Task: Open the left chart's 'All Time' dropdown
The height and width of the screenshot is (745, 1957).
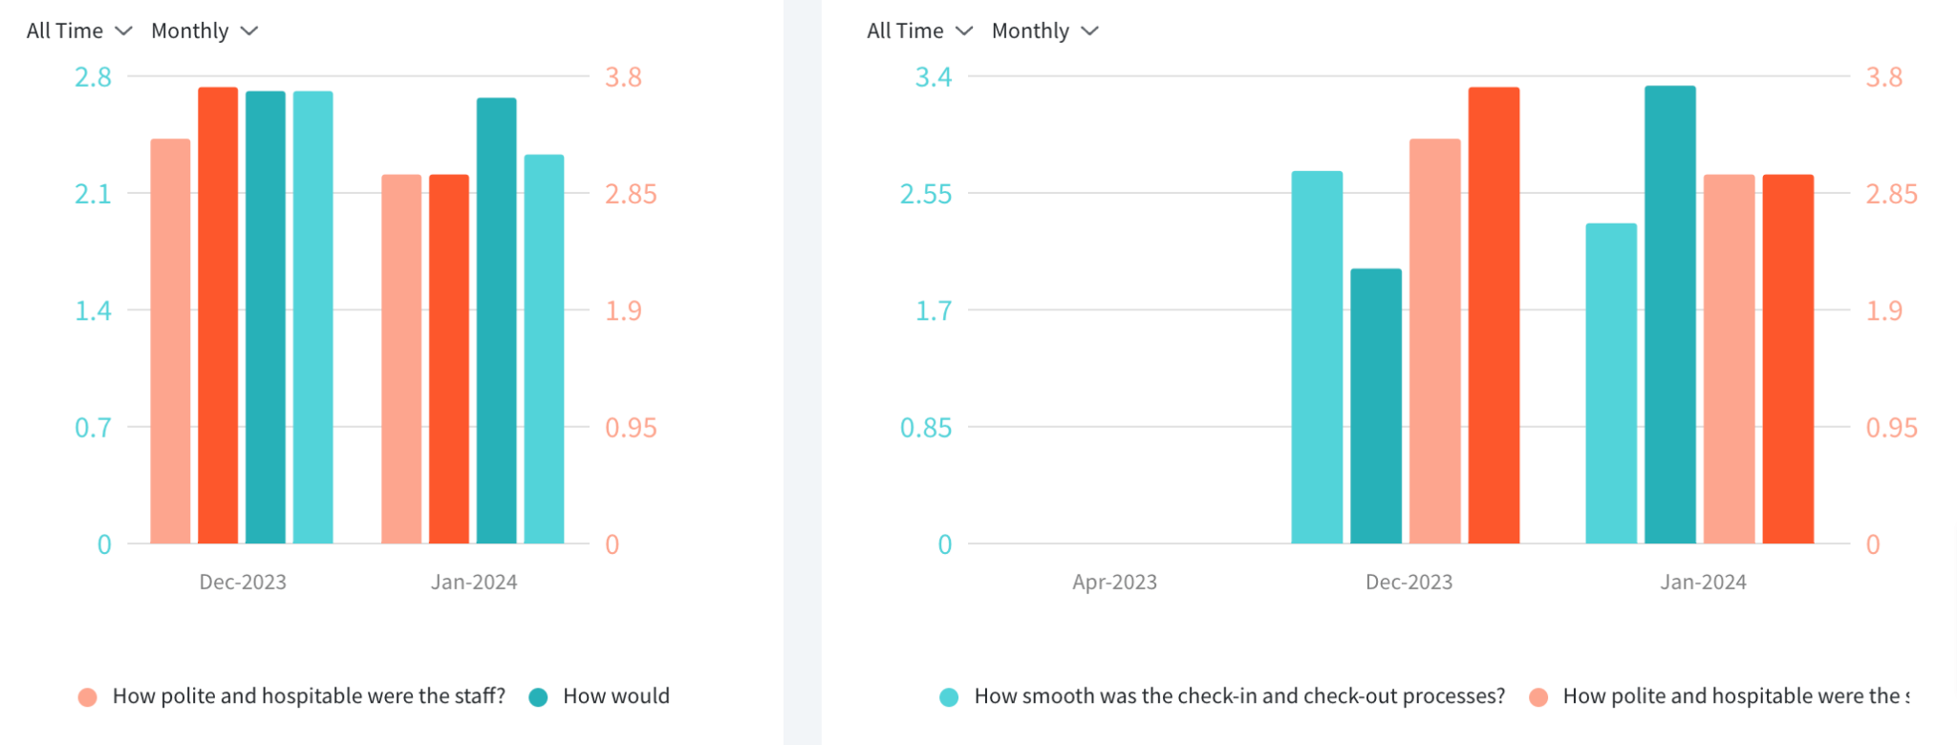Action: coord(77,31)
